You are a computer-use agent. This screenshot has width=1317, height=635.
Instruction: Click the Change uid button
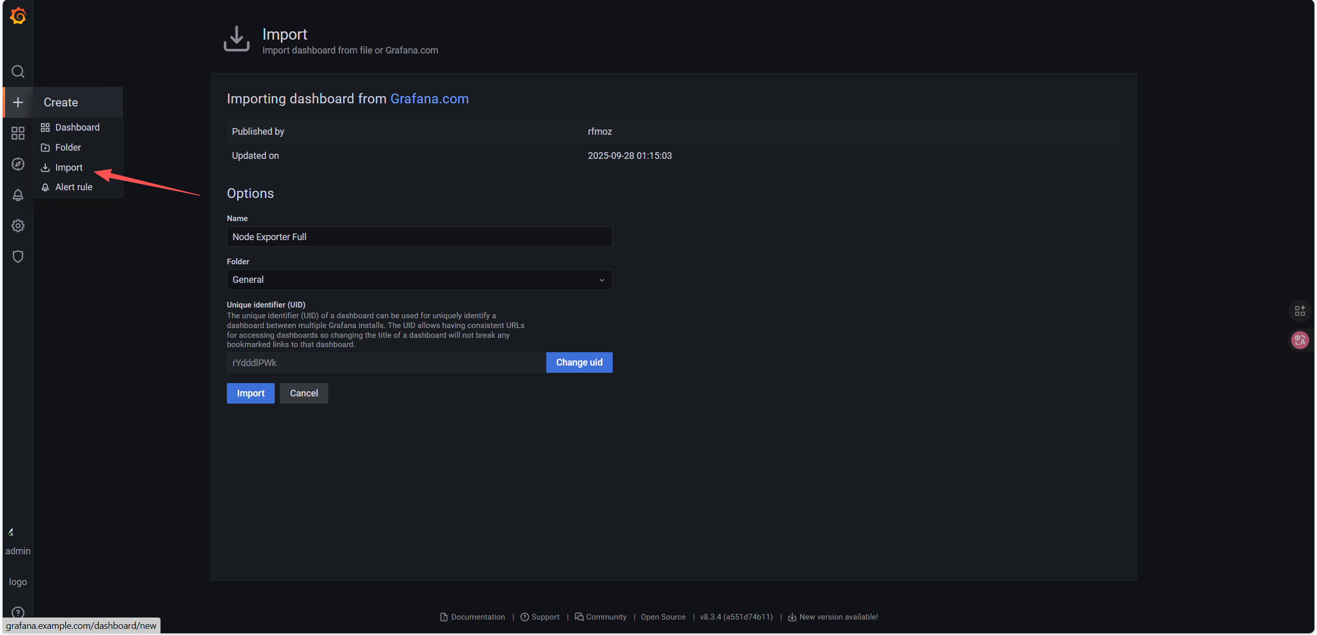(x=579, y=362)
